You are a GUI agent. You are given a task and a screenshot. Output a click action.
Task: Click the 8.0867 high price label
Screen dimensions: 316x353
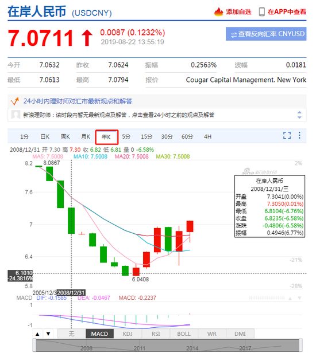point(52,163)
